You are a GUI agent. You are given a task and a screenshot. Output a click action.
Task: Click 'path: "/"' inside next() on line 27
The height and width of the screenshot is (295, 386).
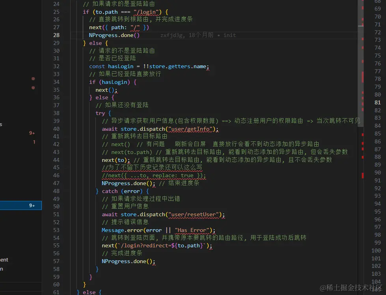125,27
